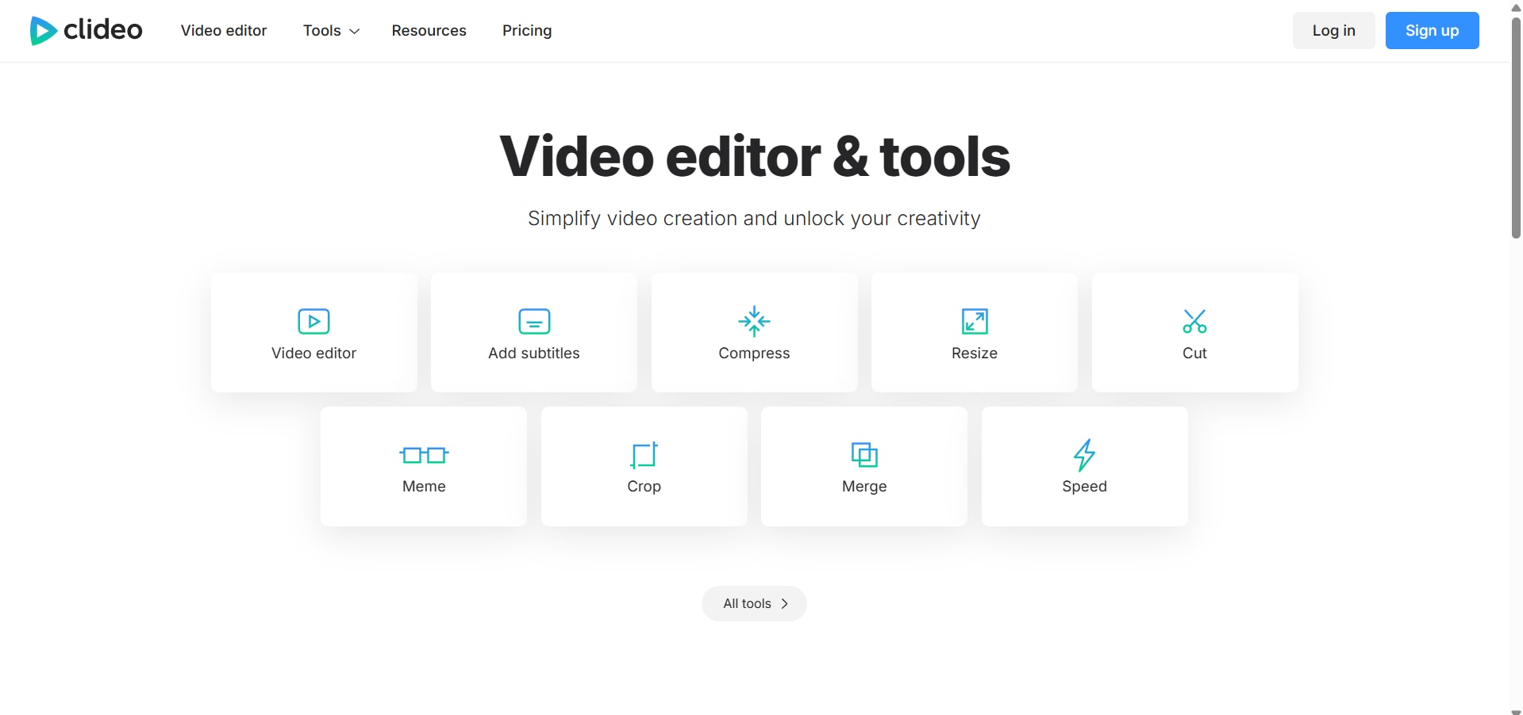Click the 'Add subtitles' card label
The width and height of the screenshot is (1523, 715).
click(x=534, y=353)
